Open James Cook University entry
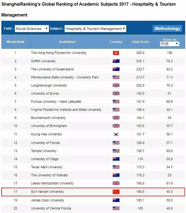186x213 pixels. [x=47, y=200]
